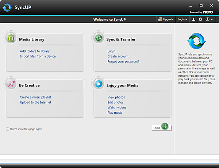The width and height of the screenshot is (219, 168).
Task: Click the Media Library building icon
Action: click(12, 38)
